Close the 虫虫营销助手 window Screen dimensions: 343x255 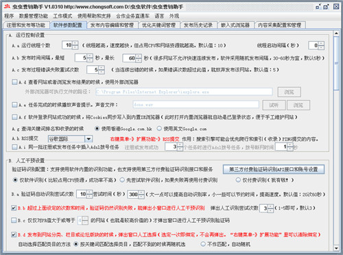tap(336, 7)
